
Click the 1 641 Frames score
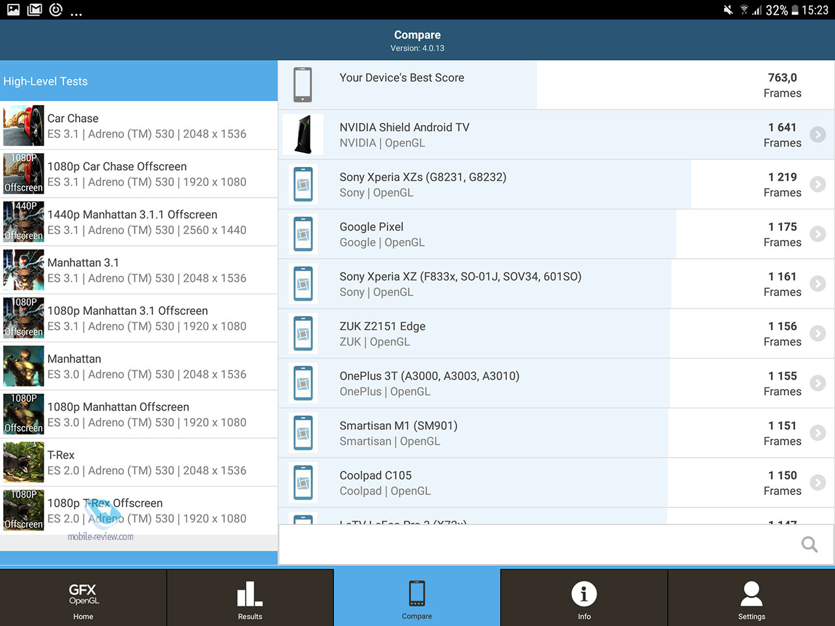click(782, 135)
